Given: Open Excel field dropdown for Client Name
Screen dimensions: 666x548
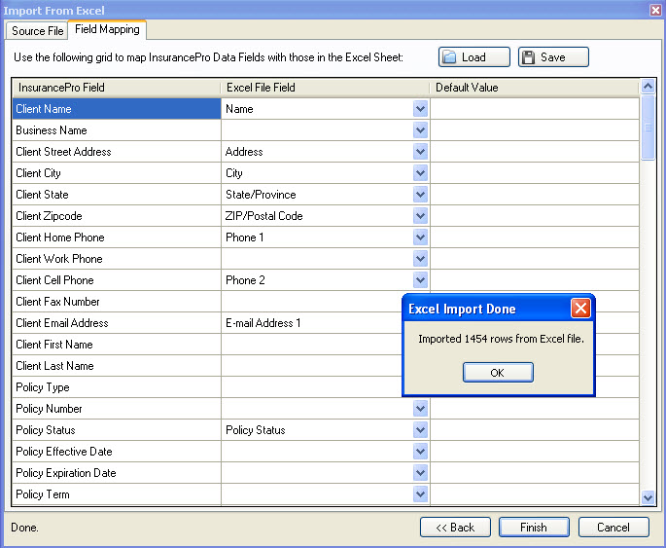Looking at the screenshot, I should coord(420,109).
